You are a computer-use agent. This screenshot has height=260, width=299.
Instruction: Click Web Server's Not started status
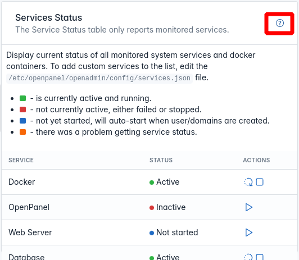coord(174,232)
